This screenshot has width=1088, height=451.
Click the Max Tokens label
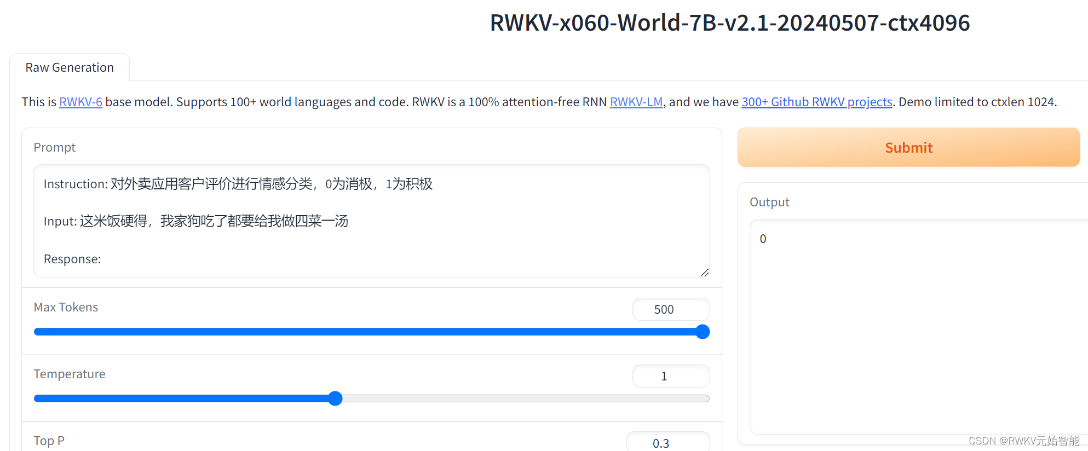click(66, 307)
